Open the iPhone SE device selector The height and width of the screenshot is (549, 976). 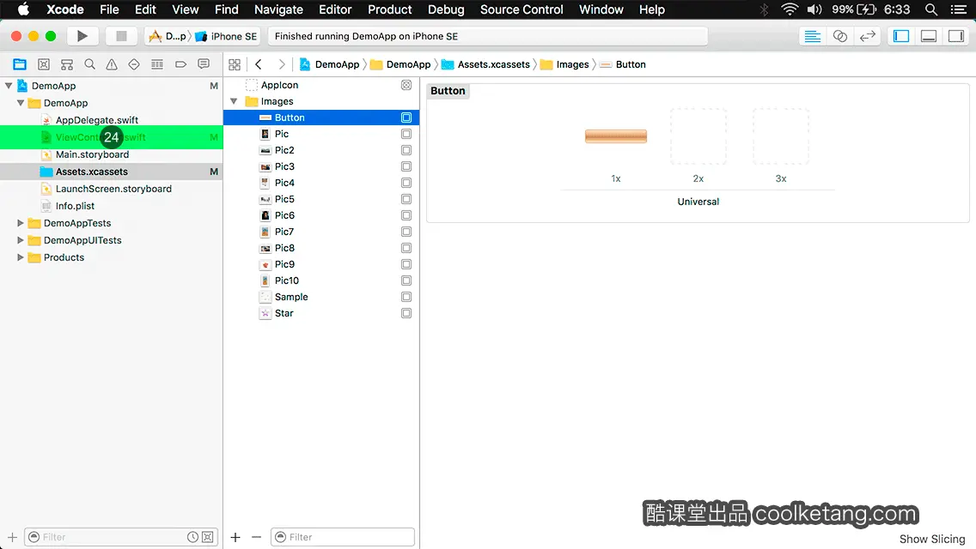226,36
